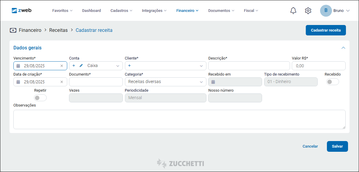Click the Cancelar link
This screenshot has height=172, width=359.
[x=310, y=146]
